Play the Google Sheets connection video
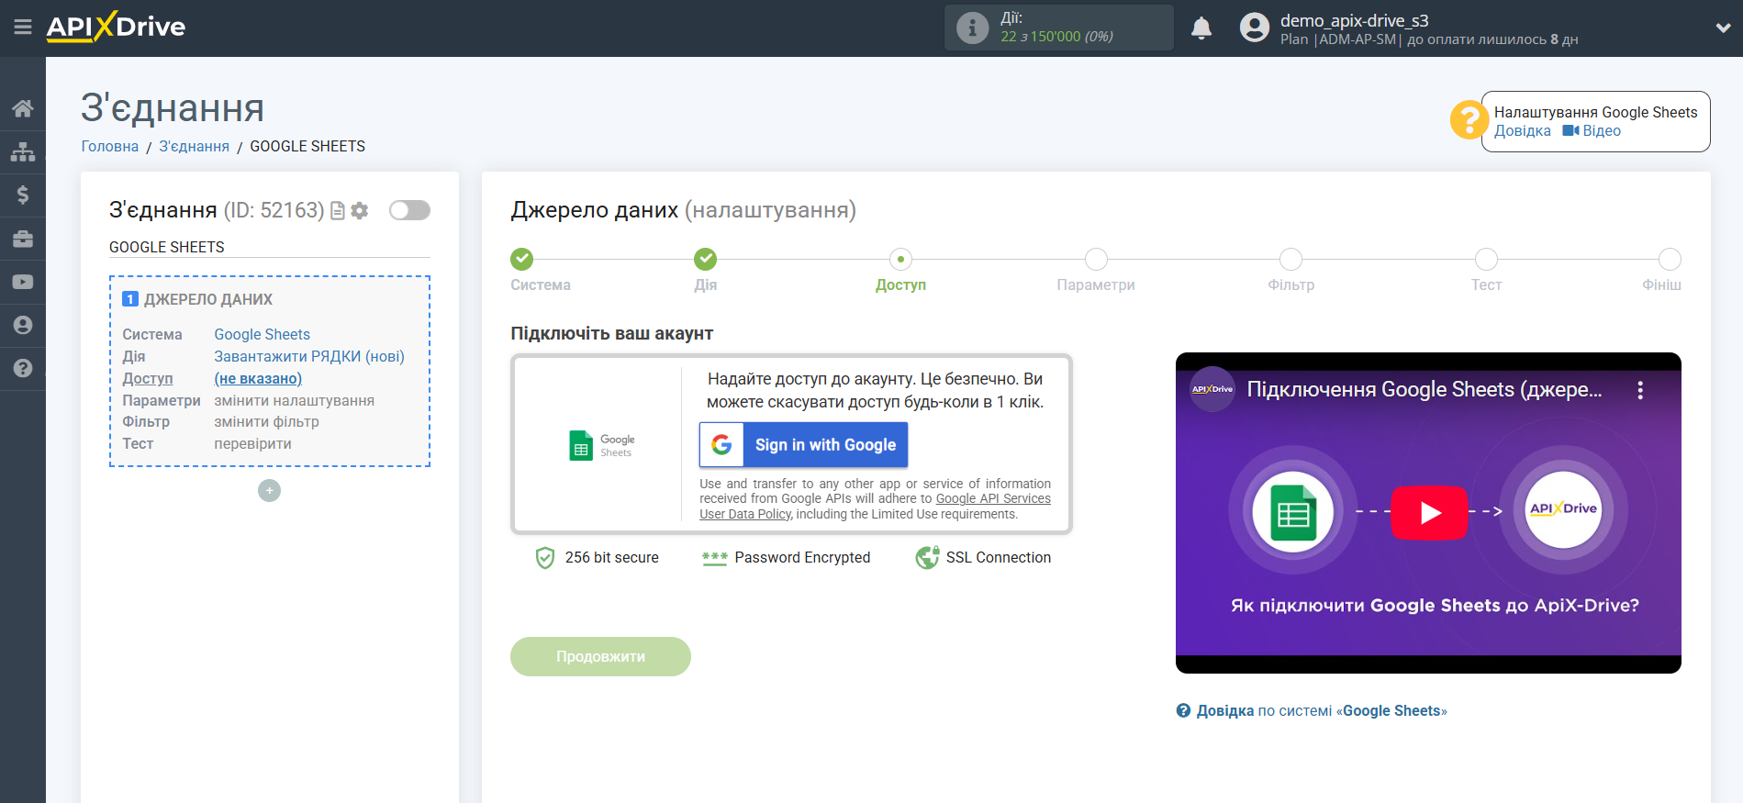Screen dimensions: 1743x803 click(1428, 512)
